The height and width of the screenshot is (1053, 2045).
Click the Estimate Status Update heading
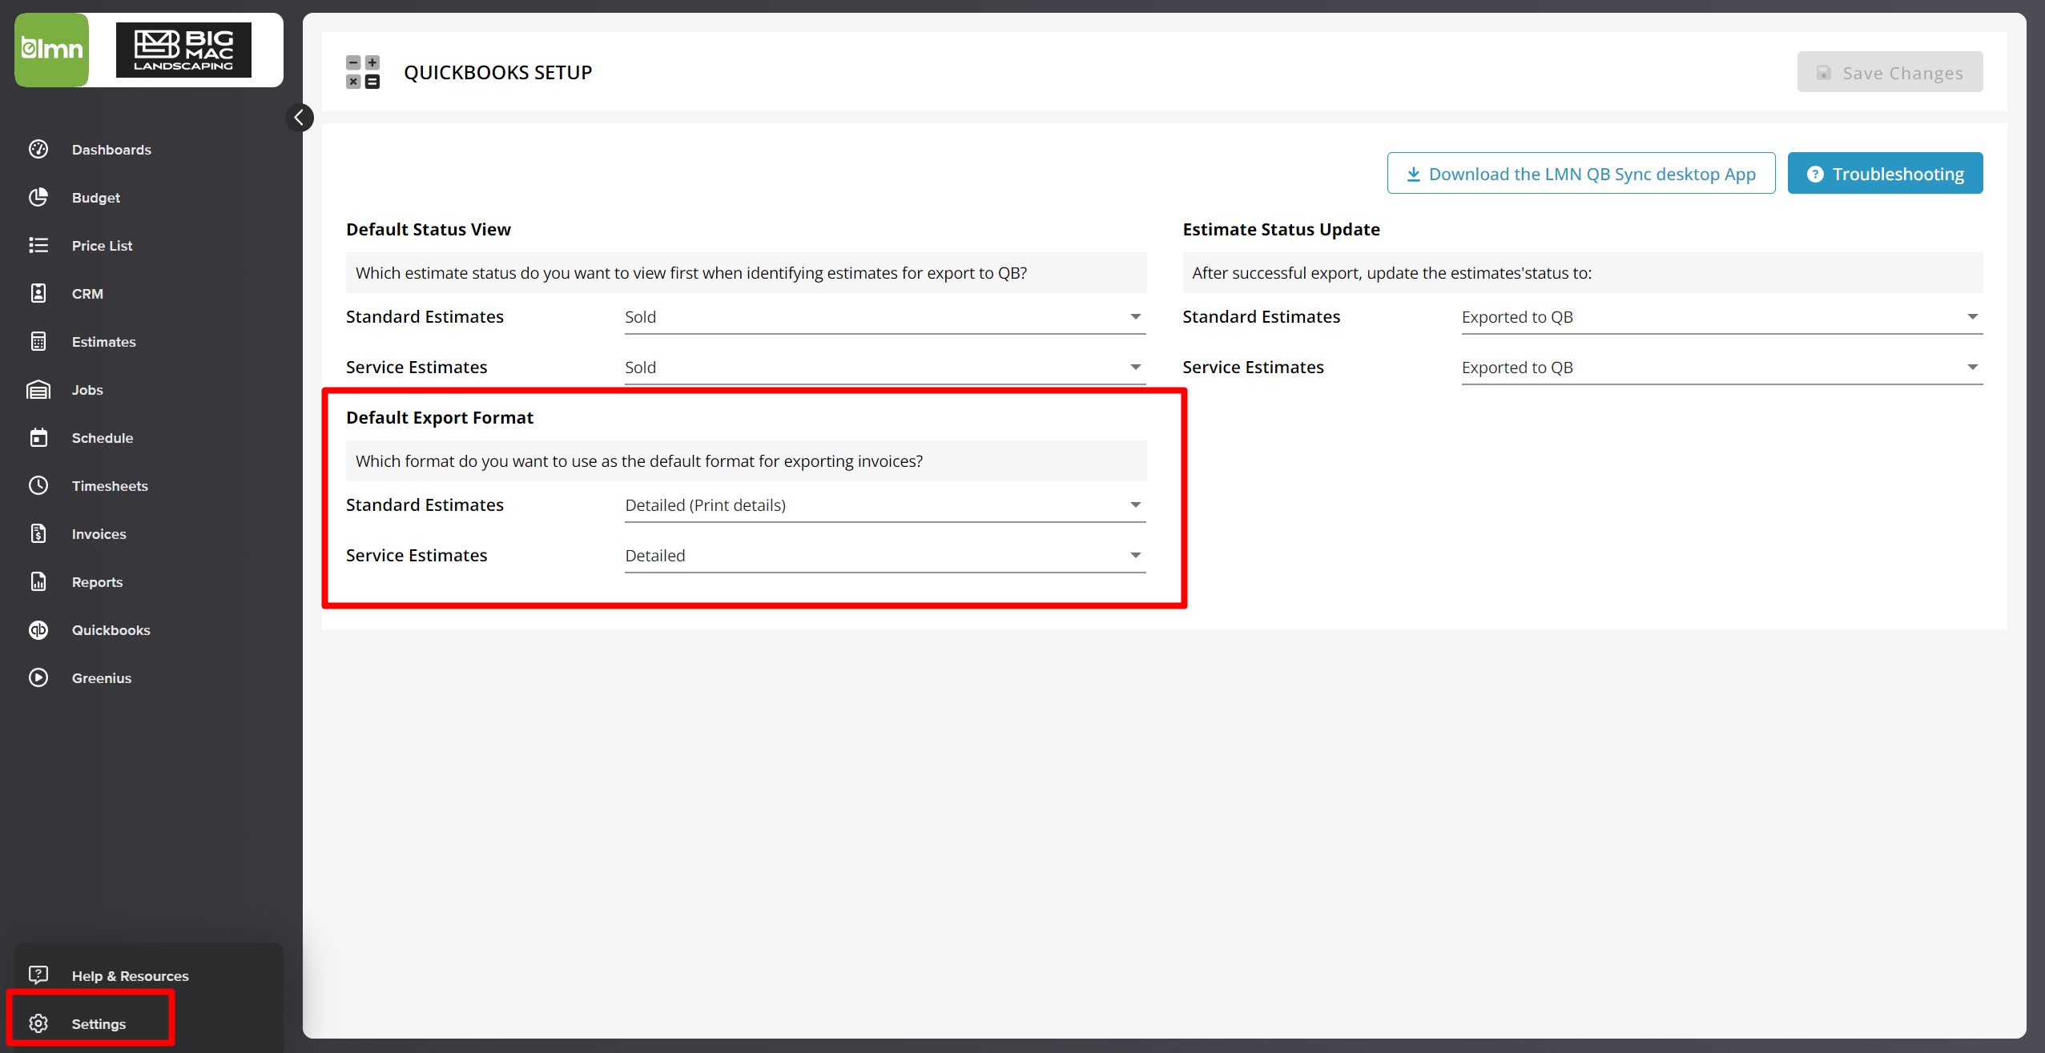pos(1281,229)
